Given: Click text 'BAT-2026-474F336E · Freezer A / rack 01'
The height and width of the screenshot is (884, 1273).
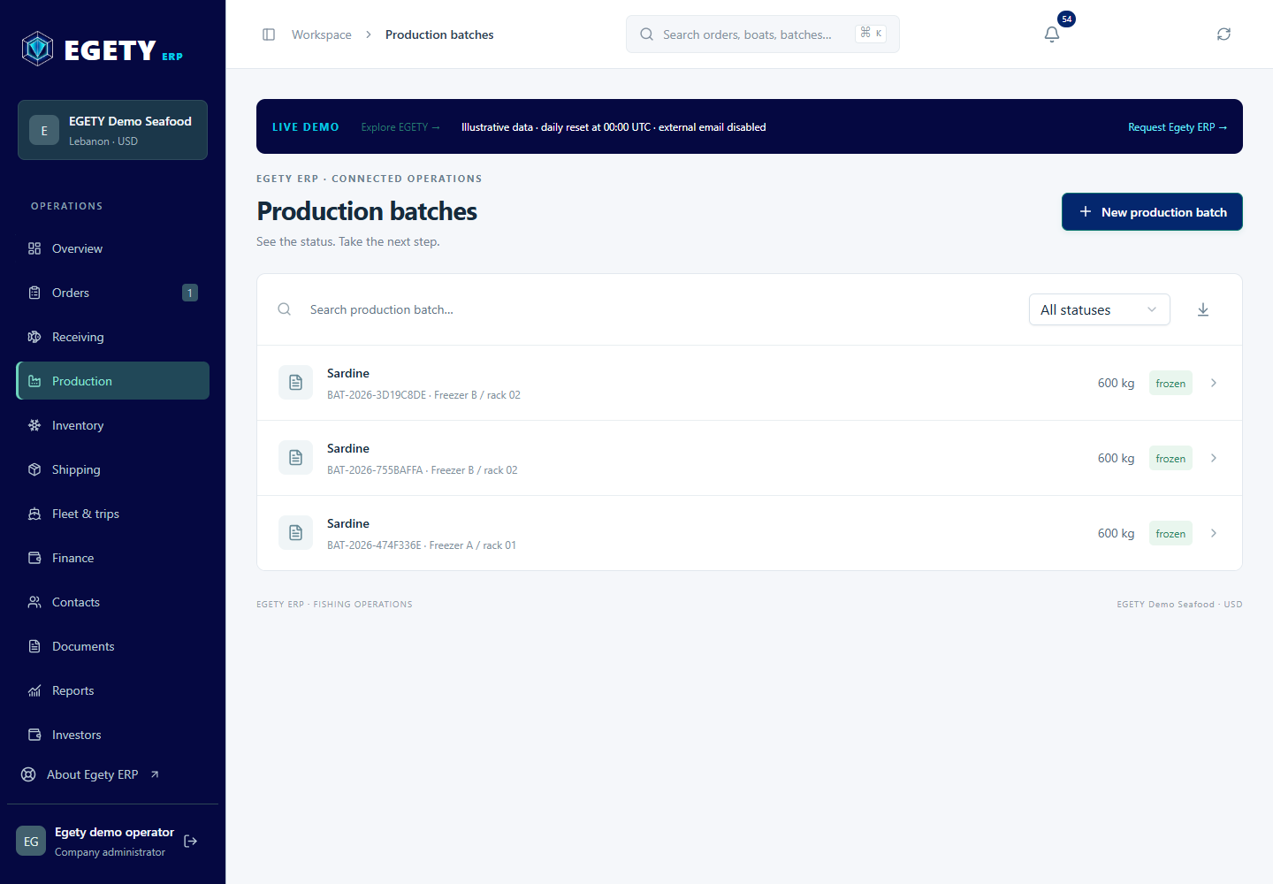Looking at the screenshot, I should [x=422, y=545].
